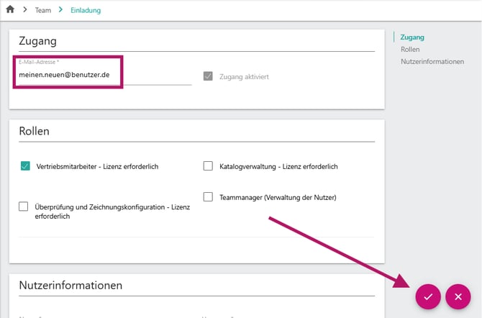Image resolution: width=482 pixels, height=318 pixels.
Task: Jump to Nutzerinformationen in side navigation
Action: (x=432, y=61)
